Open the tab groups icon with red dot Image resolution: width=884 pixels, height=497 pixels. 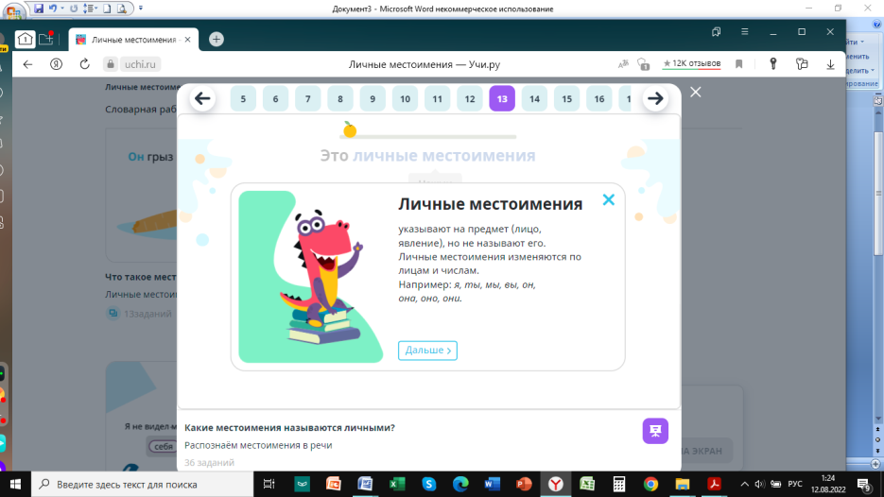click(x=46, y=39)
